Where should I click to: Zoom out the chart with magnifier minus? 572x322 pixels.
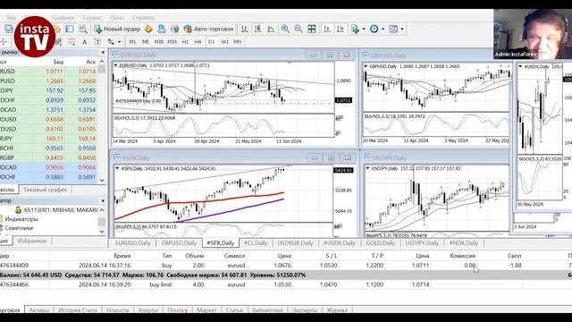tap(299, 29)
